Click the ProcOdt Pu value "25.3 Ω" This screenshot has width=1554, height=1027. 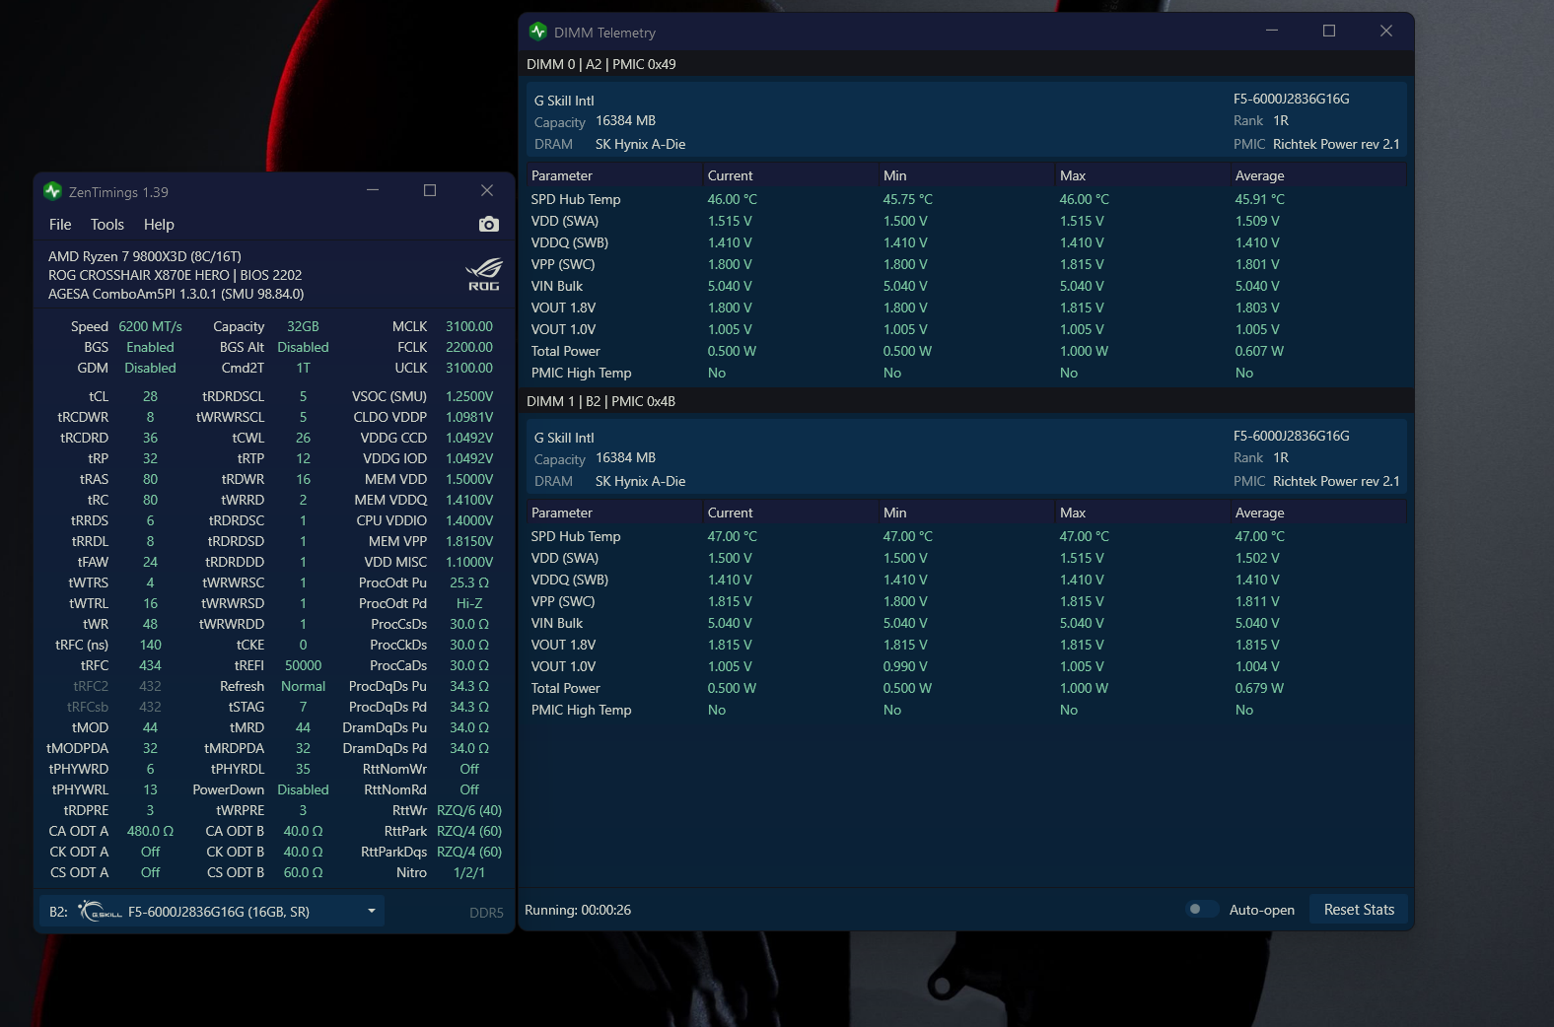point(469,582)
